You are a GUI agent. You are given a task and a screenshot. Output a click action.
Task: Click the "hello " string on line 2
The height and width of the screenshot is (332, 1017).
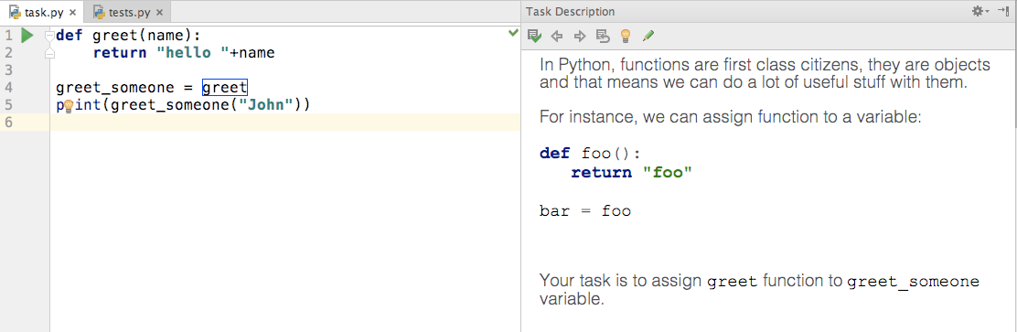[193, 52]
